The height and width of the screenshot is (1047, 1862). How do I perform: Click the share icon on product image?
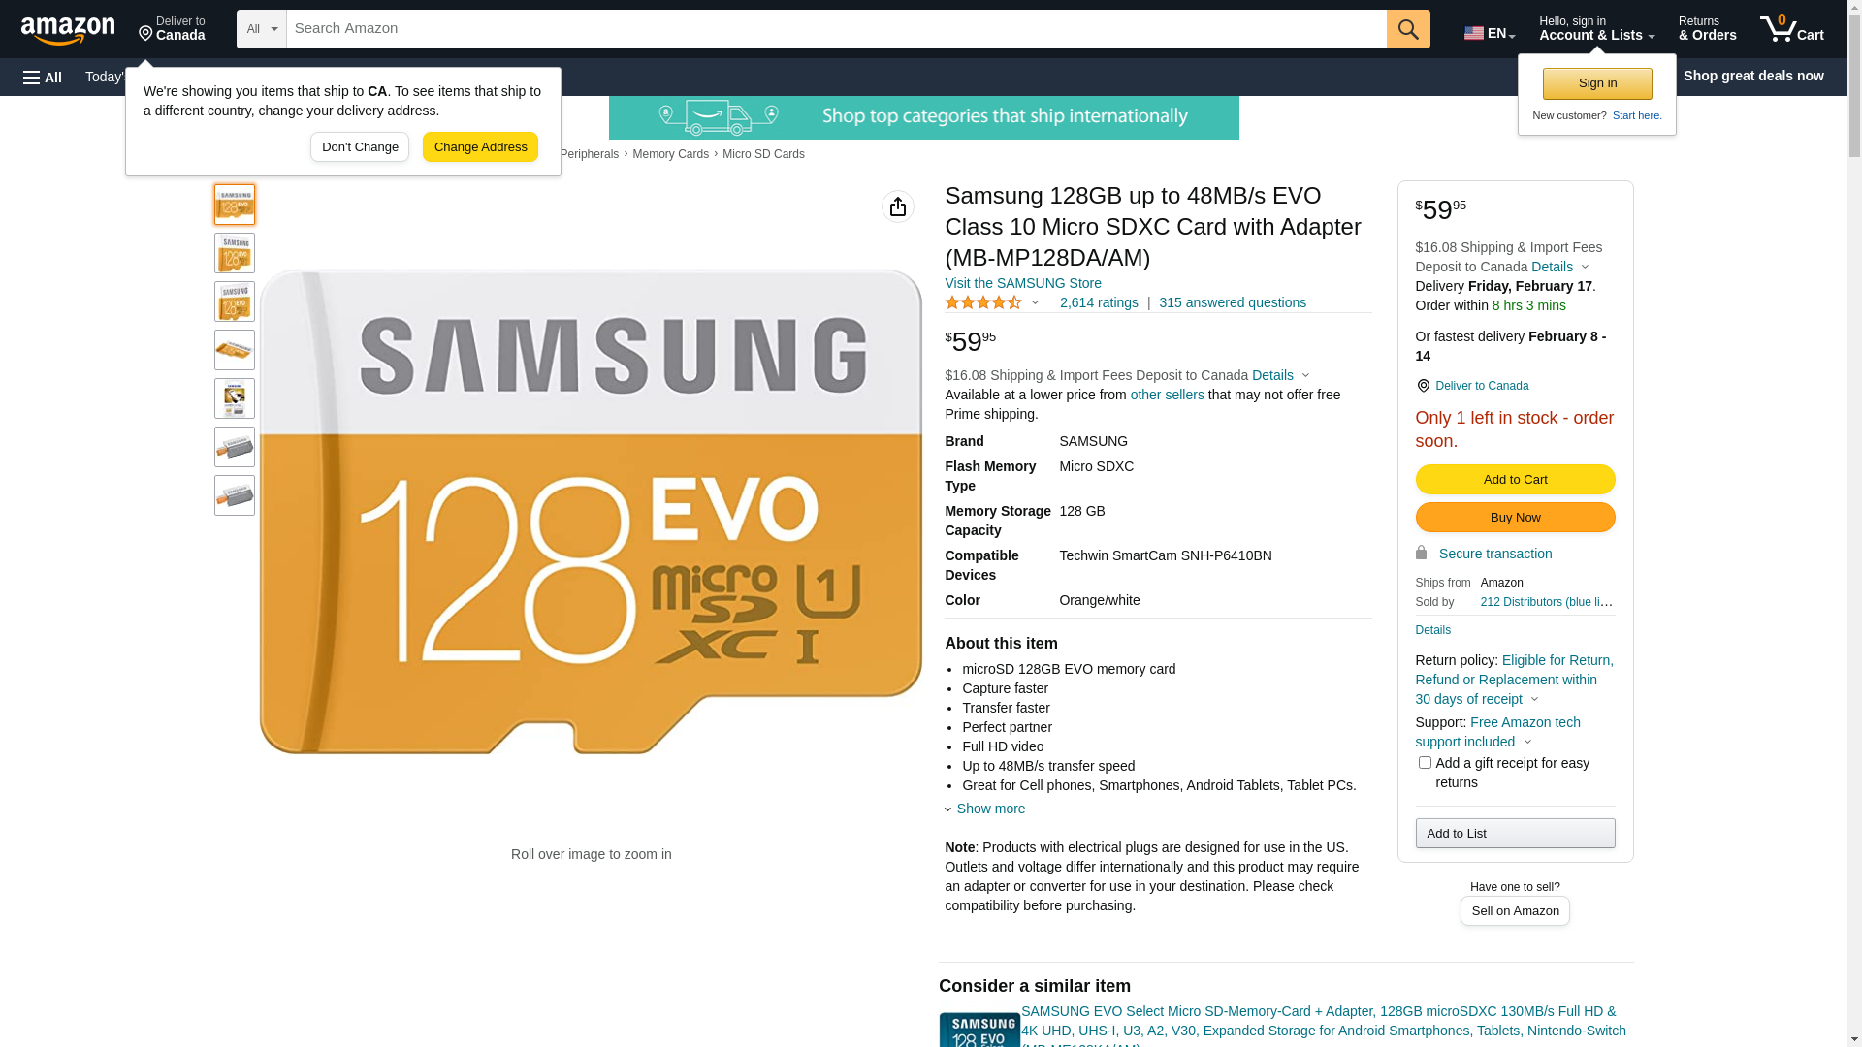click(898, 206)
